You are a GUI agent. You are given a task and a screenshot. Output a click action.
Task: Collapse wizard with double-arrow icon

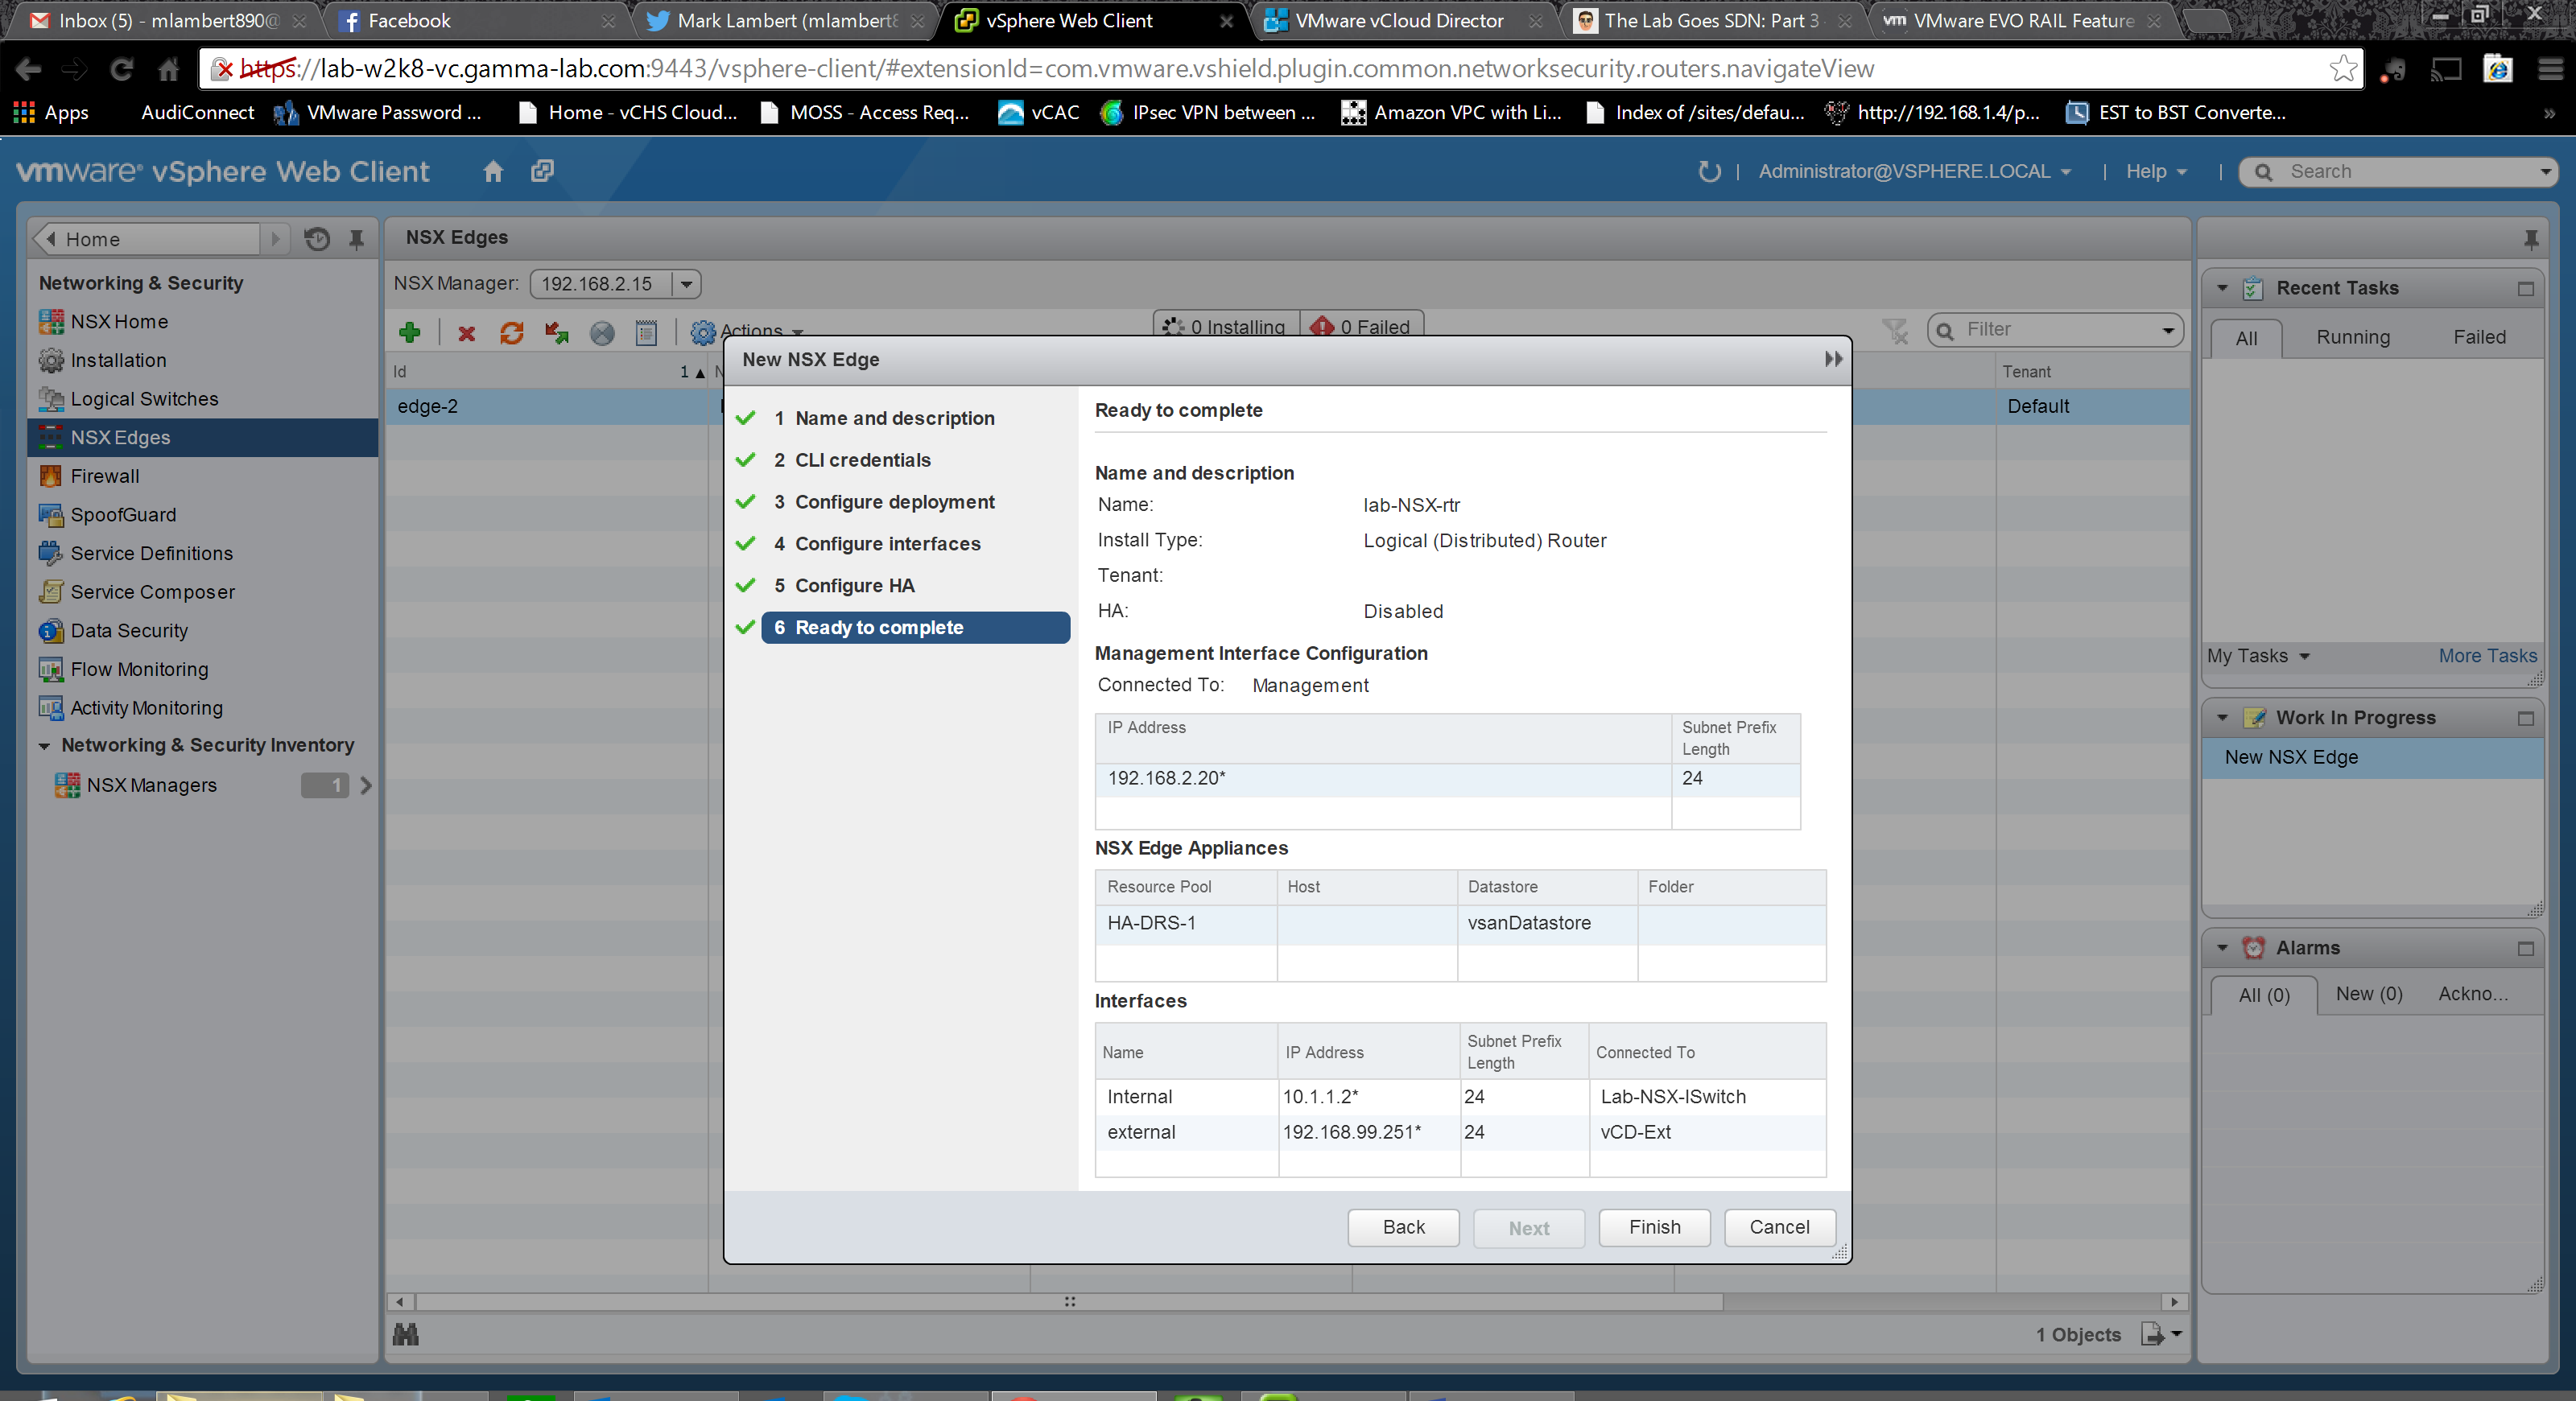point(1832,359)
